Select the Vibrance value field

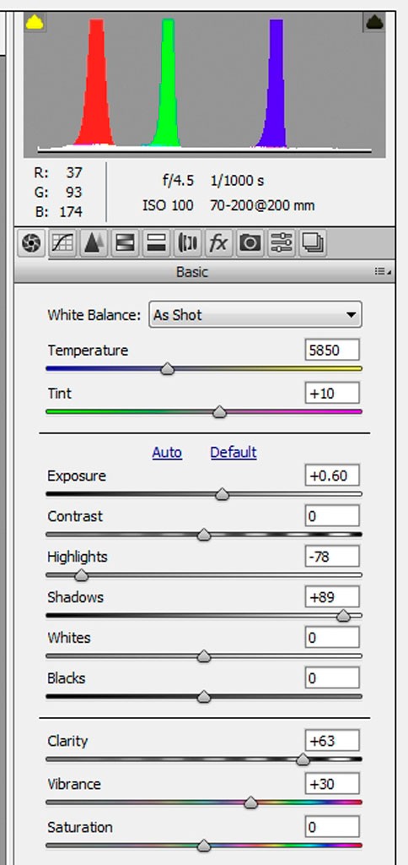click(x=332, y=784)
